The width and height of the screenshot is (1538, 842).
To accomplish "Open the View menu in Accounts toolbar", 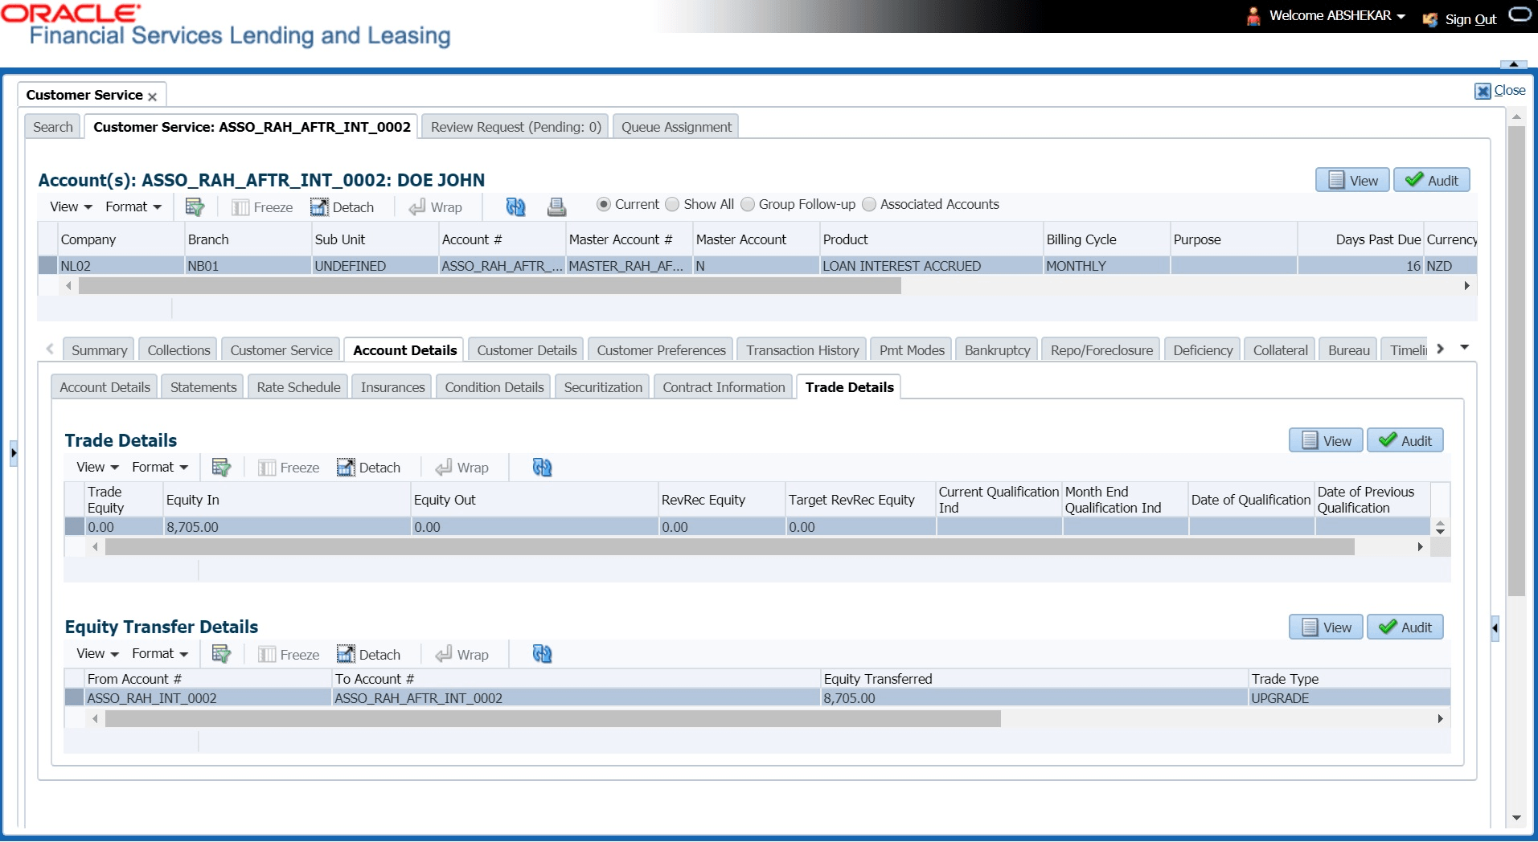I will (71, 206).
